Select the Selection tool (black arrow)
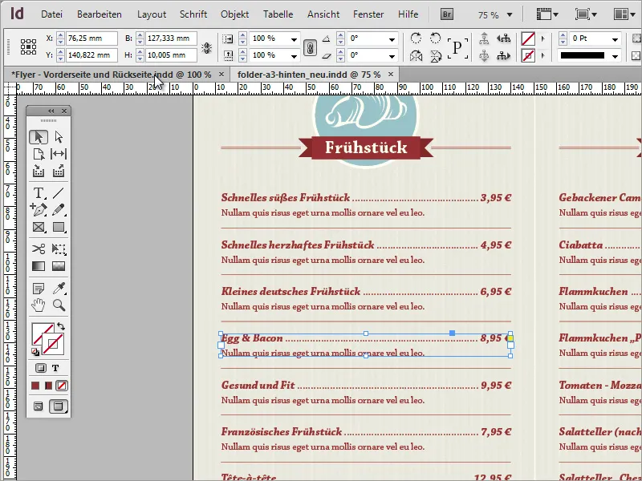This screenshot has height=481, width=642. 39,137
